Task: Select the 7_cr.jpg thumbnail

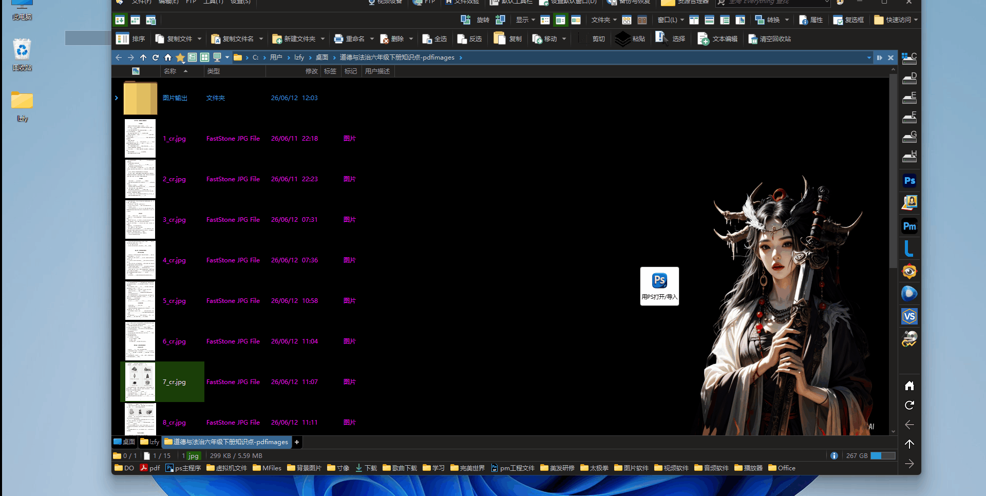Action: tap(140, 382)
